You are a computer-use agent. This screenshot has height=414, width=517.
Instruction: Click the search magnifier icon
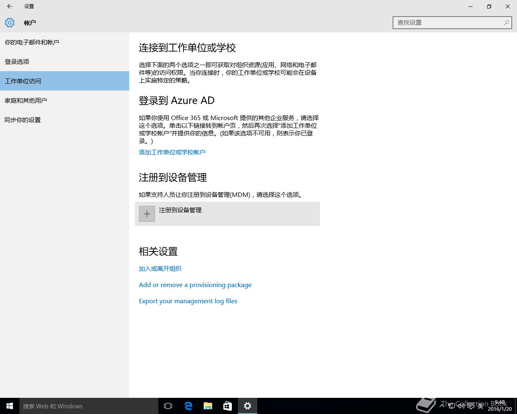click(506, 23)
